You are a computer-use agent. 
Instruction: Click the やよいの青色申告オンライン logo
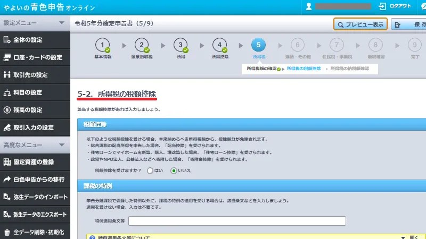tap(49, 7)
